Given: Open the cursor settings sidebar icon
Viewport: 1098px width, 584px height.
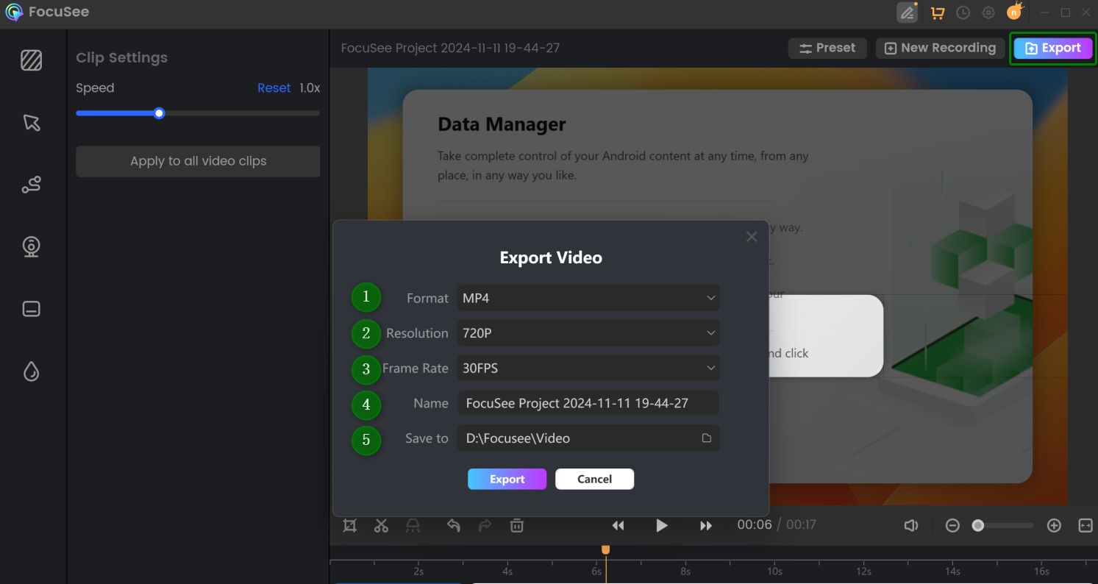Looking at the screenshot, I should pos(31,122).
